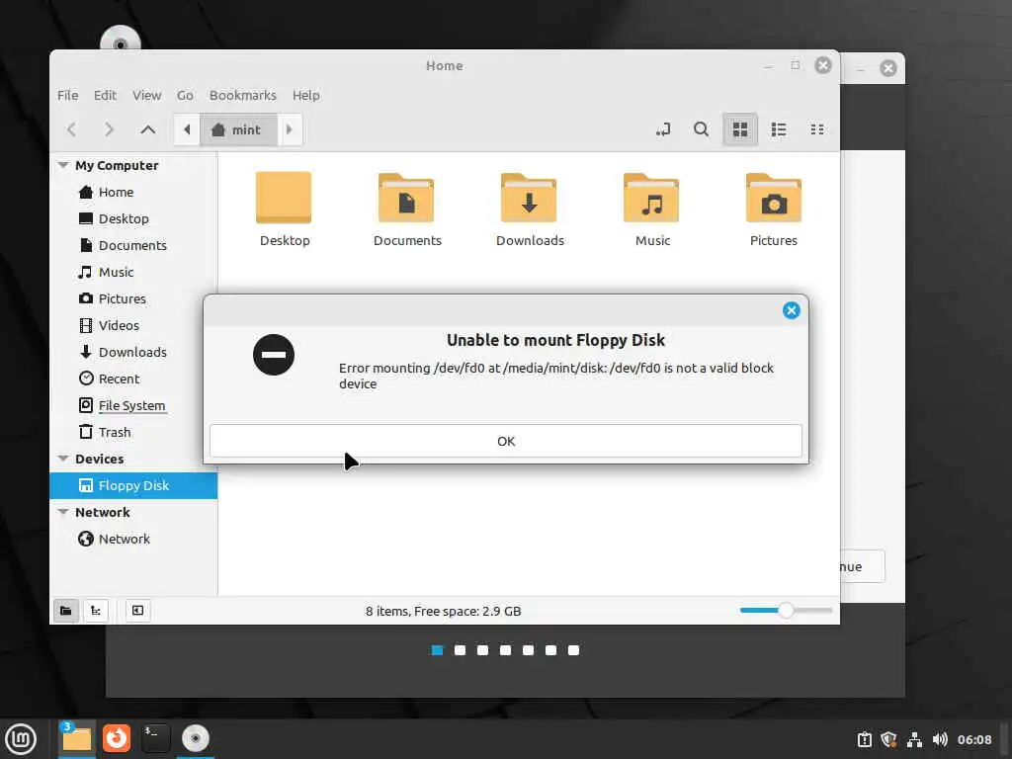Collapse the My Computer section
Viewport: 1012px width, 759px height.
63,165
